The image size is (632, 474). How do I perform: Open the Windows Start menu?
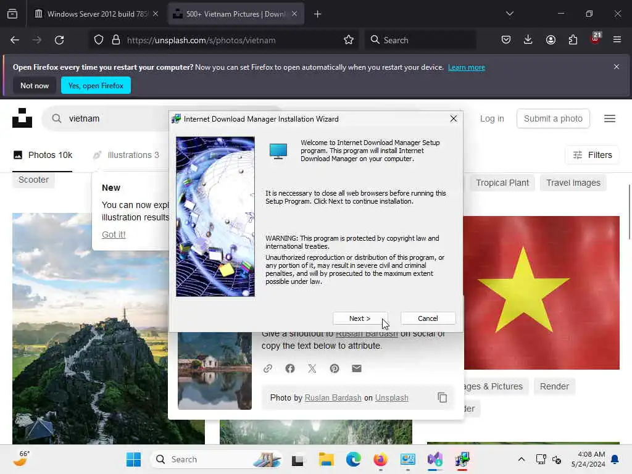click(x=133, y=459)
